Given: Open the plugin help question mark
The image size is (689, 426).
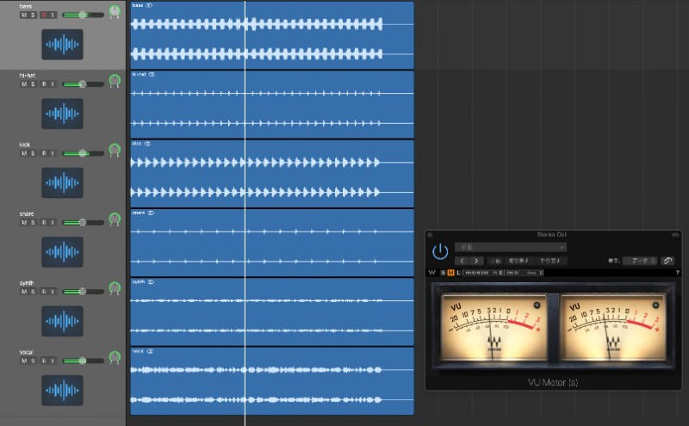Looking at the screenshot, I should [x=677, y=273].
